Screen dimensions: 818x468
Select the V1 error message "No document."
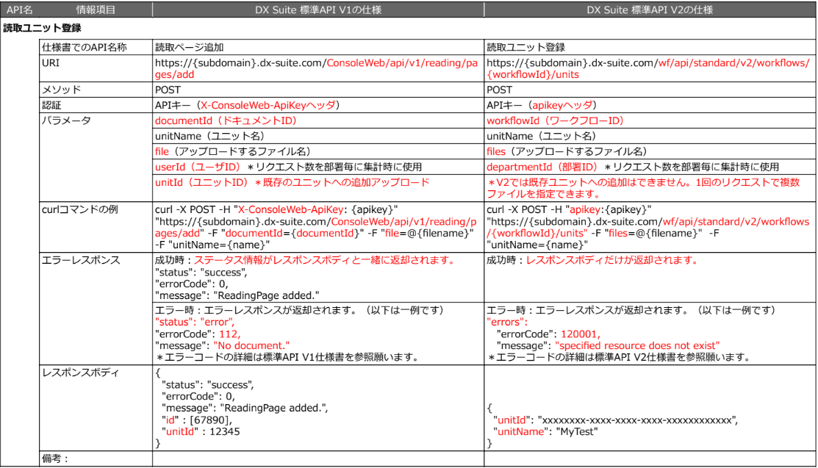point(251,345)
